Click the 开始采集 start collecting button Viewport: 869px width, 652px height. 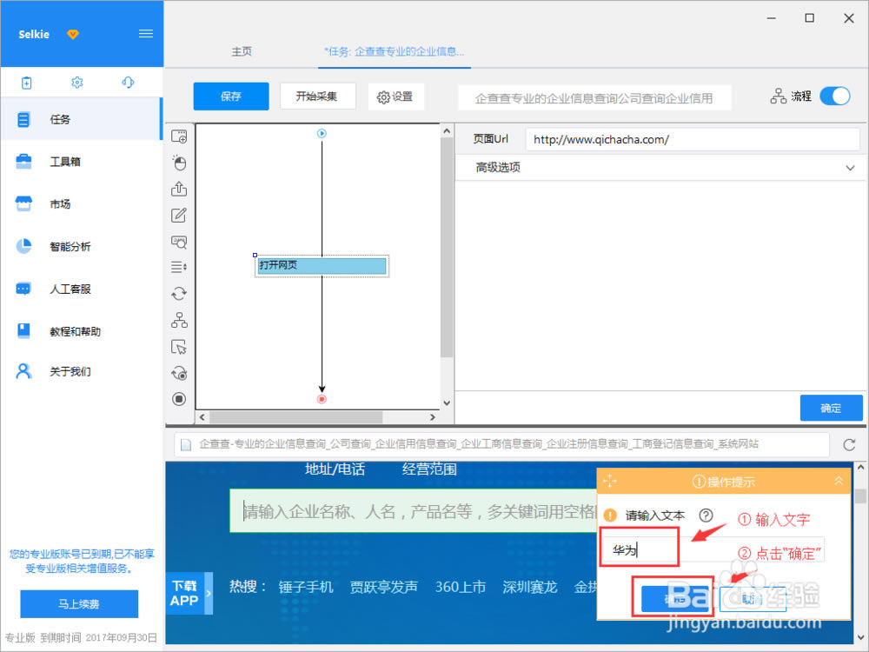coord(316,96)
